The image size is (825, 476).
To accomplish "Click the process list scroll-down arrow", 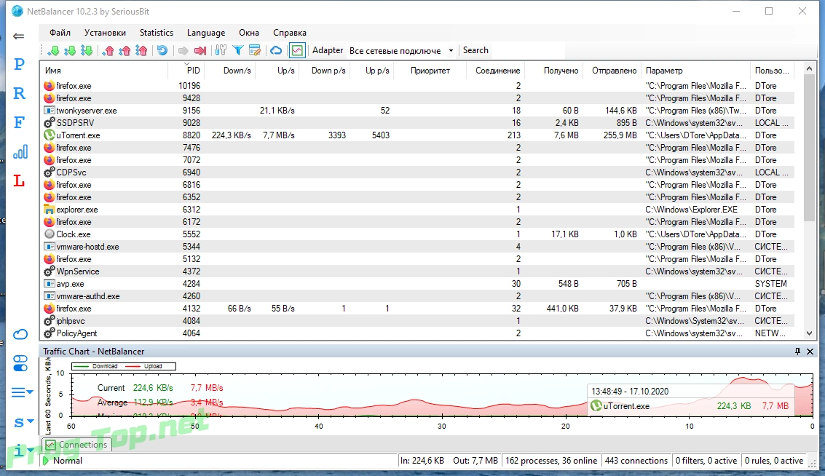I will pyautogui.click(x=809, y=333).
